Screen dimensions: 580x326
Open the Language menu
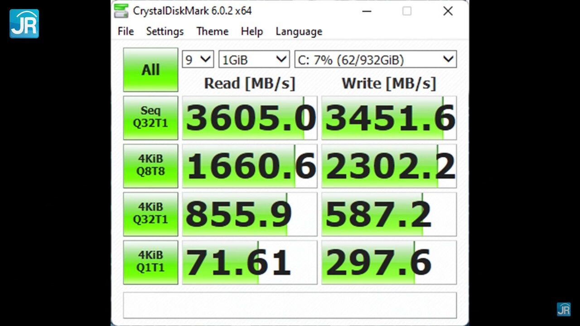(x=299, y=31)
